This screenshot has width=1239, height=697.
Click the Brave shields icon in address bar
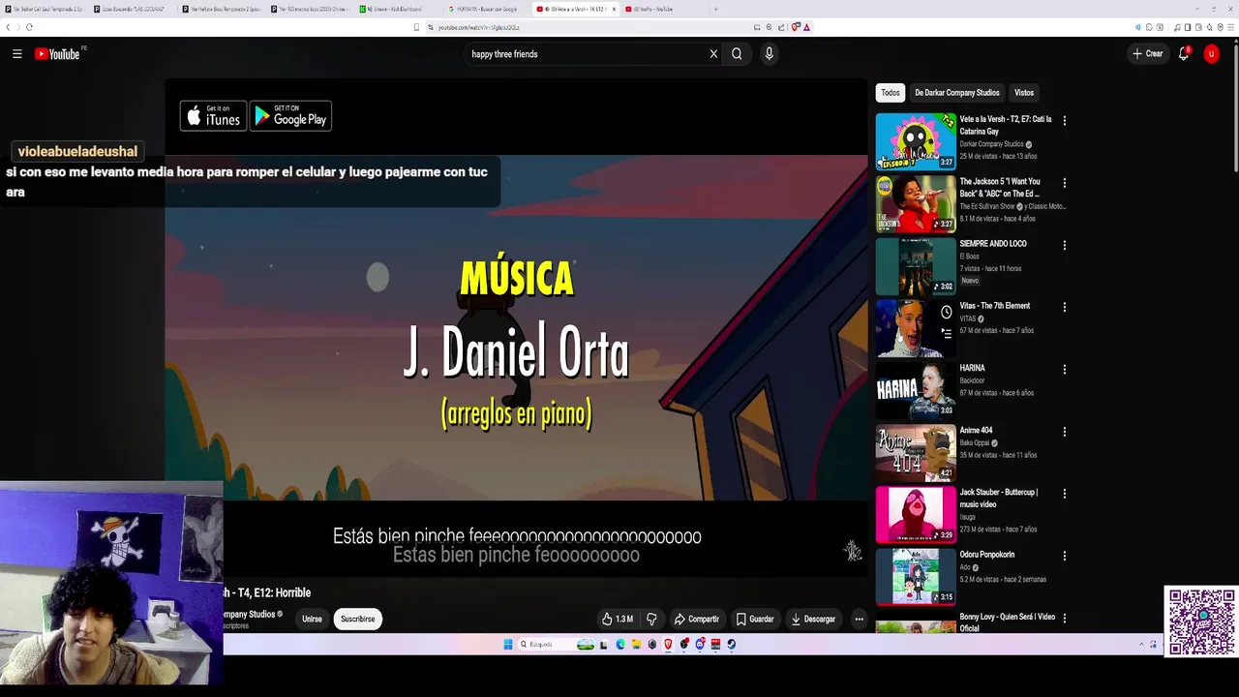[796, 27]
